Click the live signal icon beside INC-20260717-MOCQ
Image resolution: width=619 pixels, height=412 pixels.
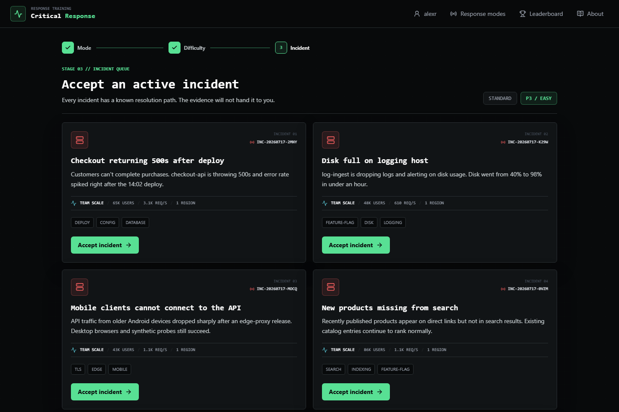pyautogui.click(x=252, y=289)
